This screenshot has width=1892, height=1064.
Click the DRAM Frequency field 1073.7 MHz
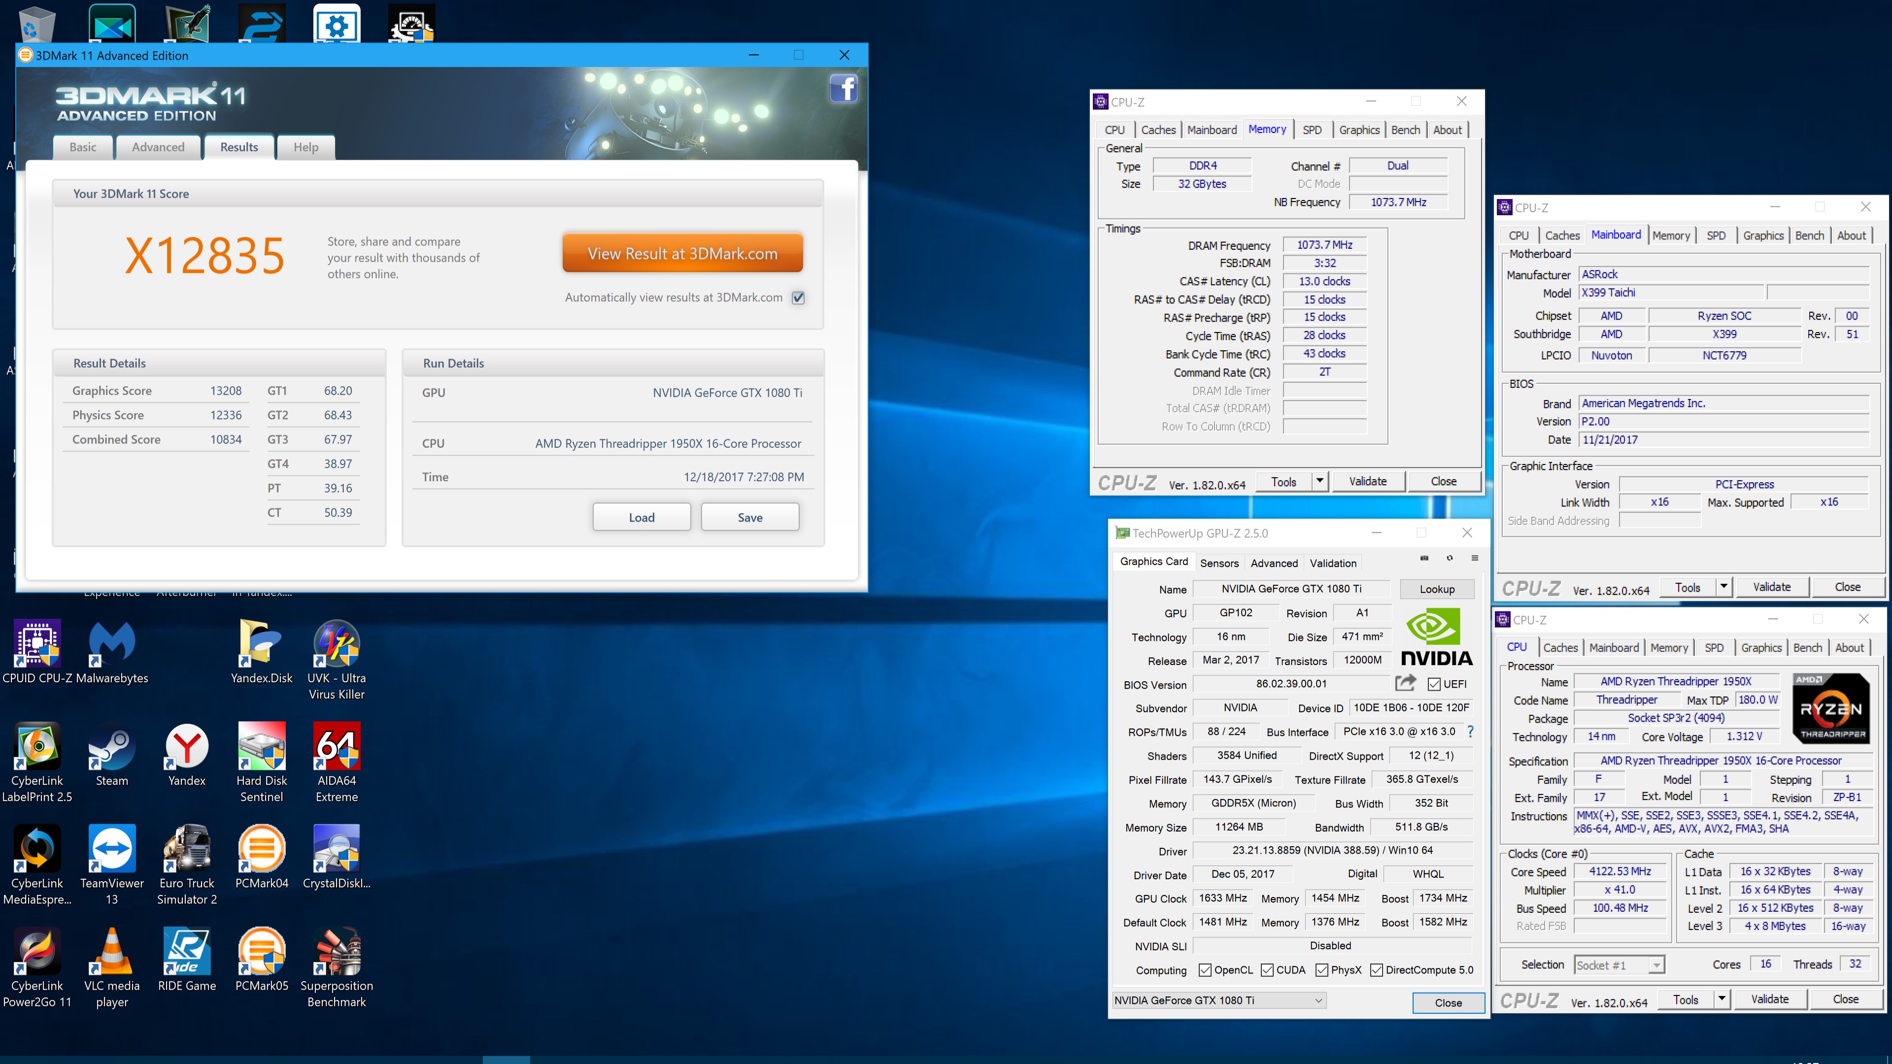click(1324, 244)
